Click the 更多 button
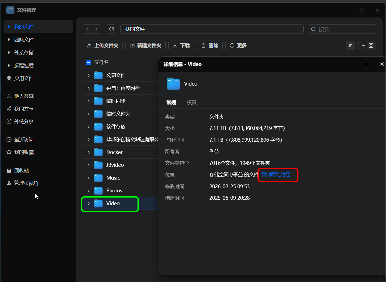Viewport: 386px width, 282px height. 238,45
